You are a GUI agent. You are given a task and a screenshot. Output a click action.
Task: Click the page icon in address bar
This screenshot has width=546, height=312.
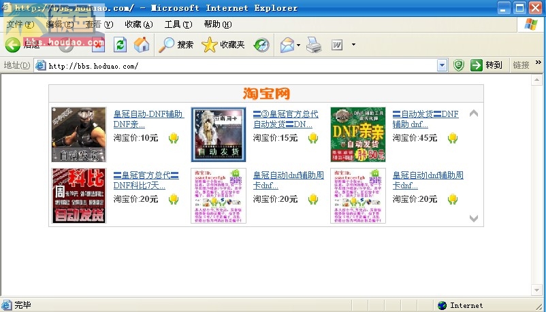pyautogui.click(x=41, y=65)
